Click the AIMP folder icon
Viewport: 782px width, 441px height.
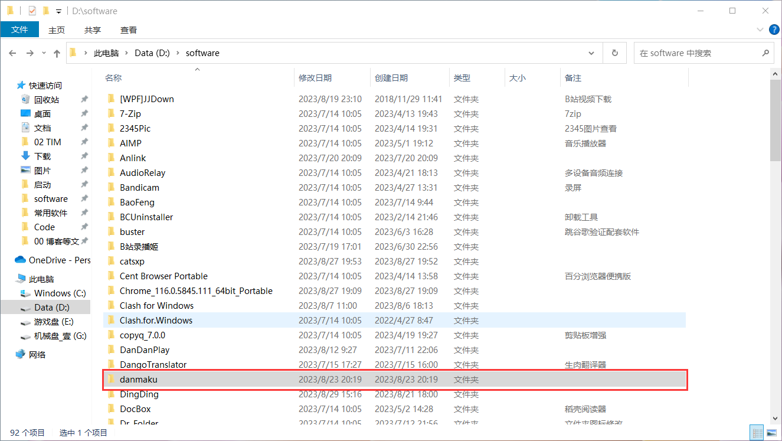click(111, 143)
